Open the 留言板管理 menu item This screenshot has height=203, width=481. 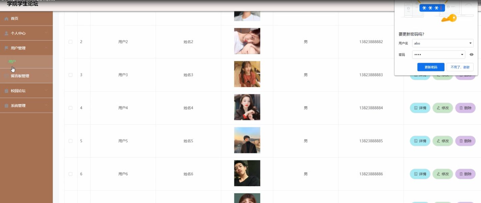click(26, 76)
